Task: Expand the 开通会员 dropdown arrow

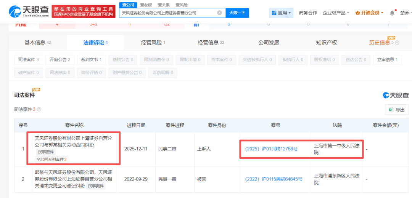Action: (382, 13)
